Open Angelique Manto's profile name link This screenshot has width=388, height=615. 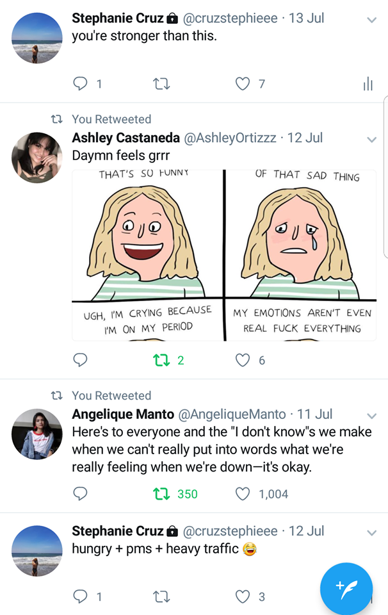125,414
